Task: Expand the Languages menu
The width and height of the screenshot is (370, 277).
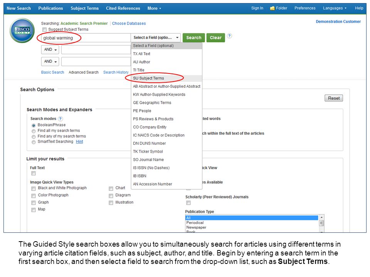Action: tap(335, 8)
